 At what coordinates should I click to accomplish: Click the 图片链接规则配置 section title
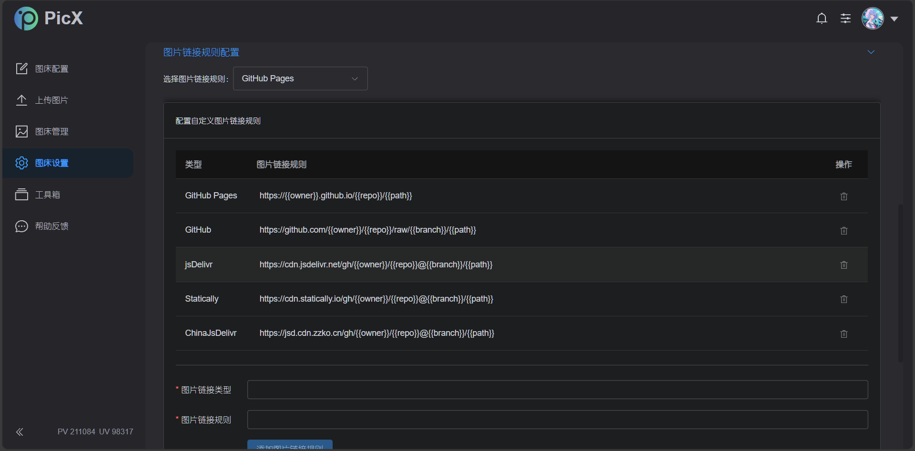201,52
